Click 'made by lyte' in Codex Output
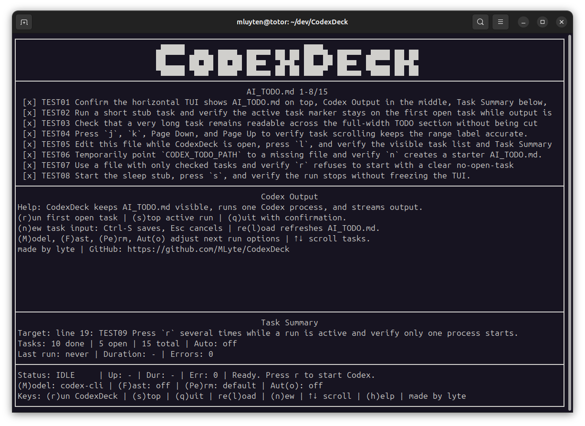Viewport: 585px width, 426px height. (46, 249)
